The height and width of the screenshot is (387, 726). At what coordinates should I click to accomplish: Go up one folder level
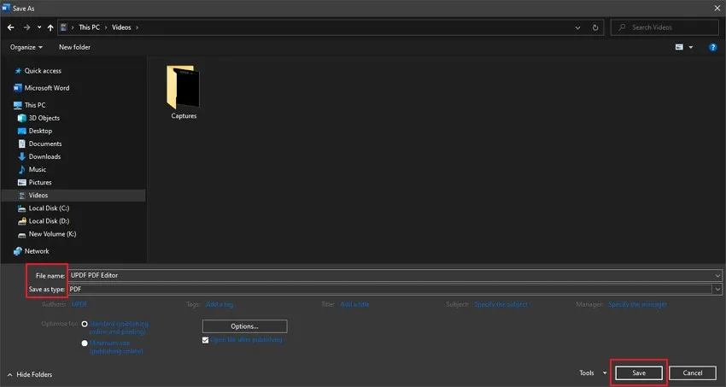pos(50,27)
